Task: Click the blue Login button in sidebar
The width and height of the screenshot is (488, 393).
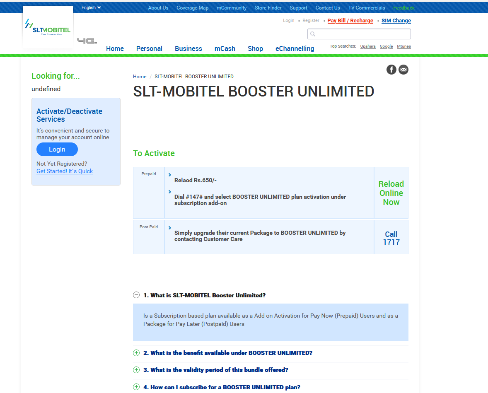Action: 57,149
